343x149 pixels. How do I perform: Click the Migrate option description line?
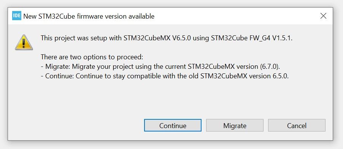point(160,67)
